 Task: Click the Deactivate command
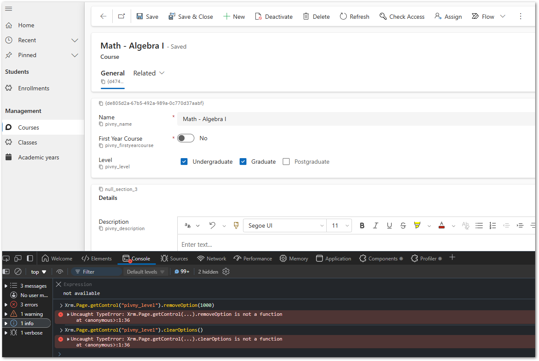274,17
